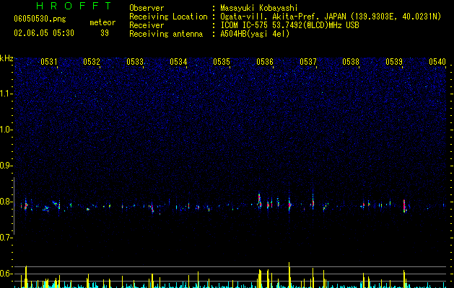The width and height of the screenshot is (454, 288).
Task: Click the HROFFT title text
Action: point(74,6)
